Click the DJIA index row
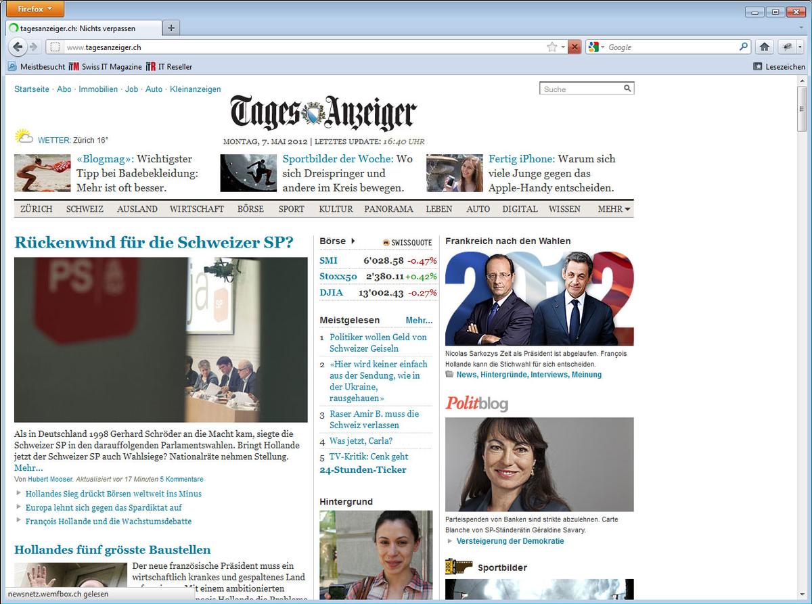 point(378,292)
